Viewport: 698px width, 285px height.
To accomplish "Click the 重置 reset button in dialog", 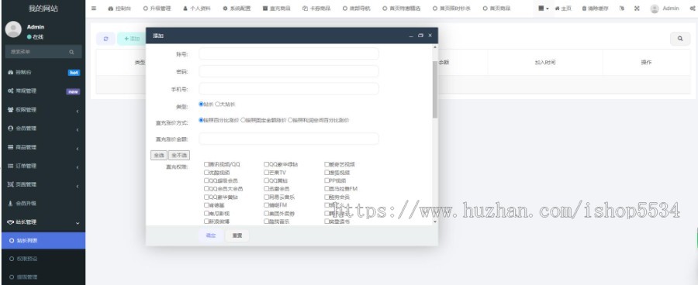I will tap(237, 235).
